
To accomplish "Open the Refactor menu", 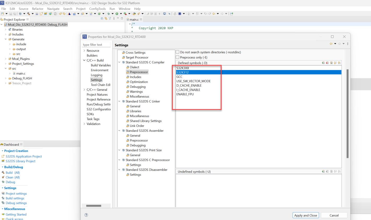I will pyautogui.click(x=37, y=9).
